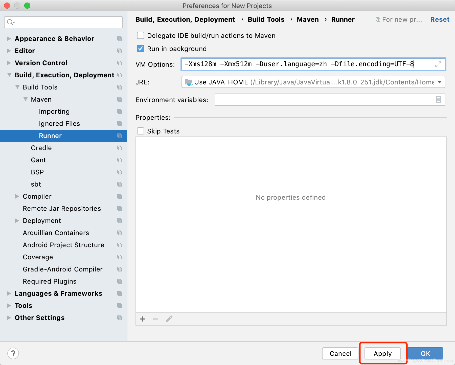Viewport: 455px width, 365px height.
Task: Open Required Plugins settings
Action: point(50,281)
